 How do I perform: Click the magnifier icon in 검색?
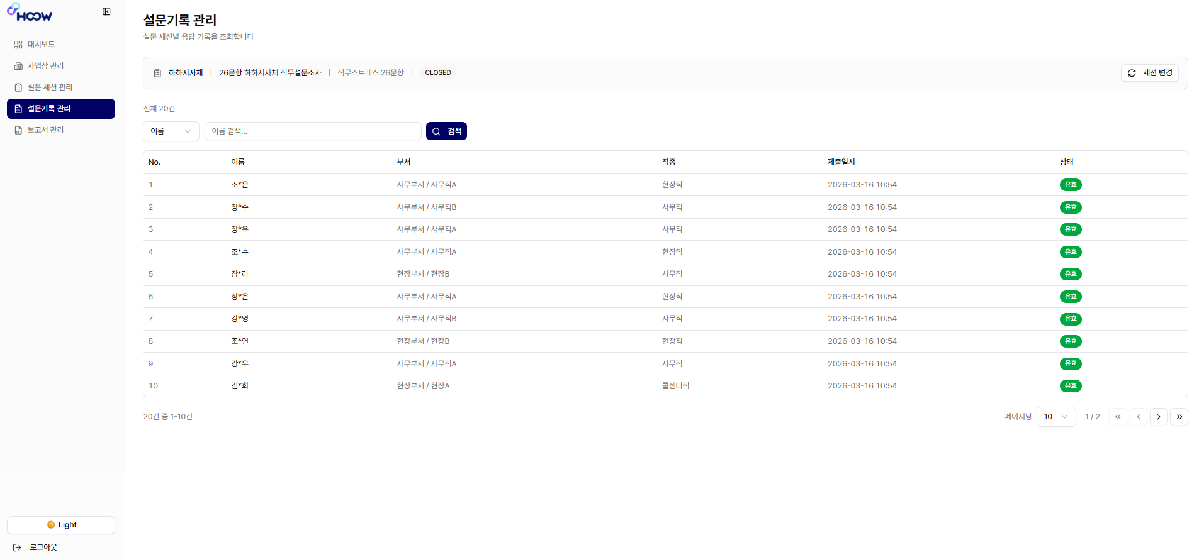(436, 131)
